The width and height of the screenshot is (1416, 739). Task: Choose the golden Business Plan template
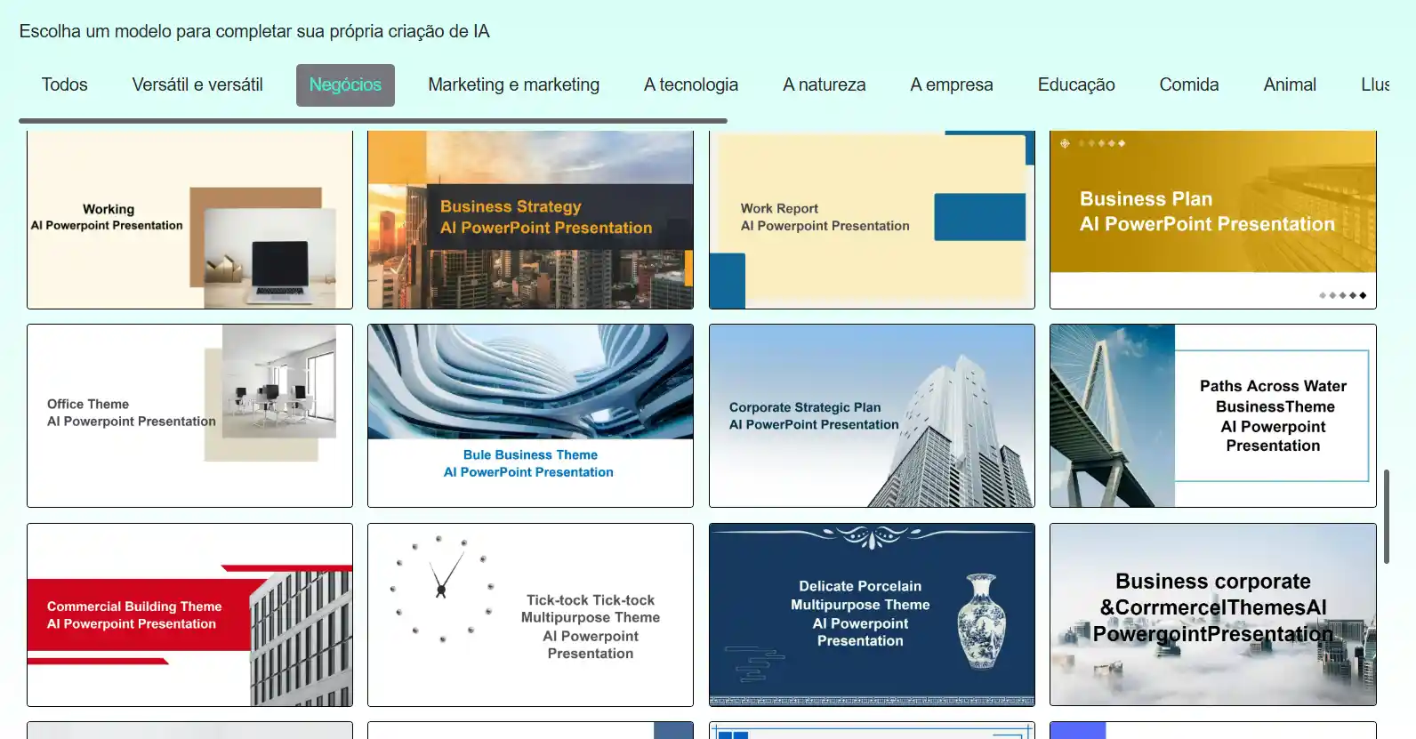[x=1213, y=220]
